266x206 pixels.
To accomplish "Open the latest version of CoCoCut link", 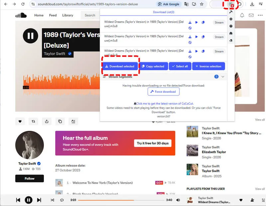I will (x=165, y=103).
